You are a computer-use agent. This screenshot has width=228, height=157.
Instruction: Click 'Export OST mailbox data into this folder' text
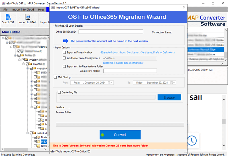[x=123, y=63]
